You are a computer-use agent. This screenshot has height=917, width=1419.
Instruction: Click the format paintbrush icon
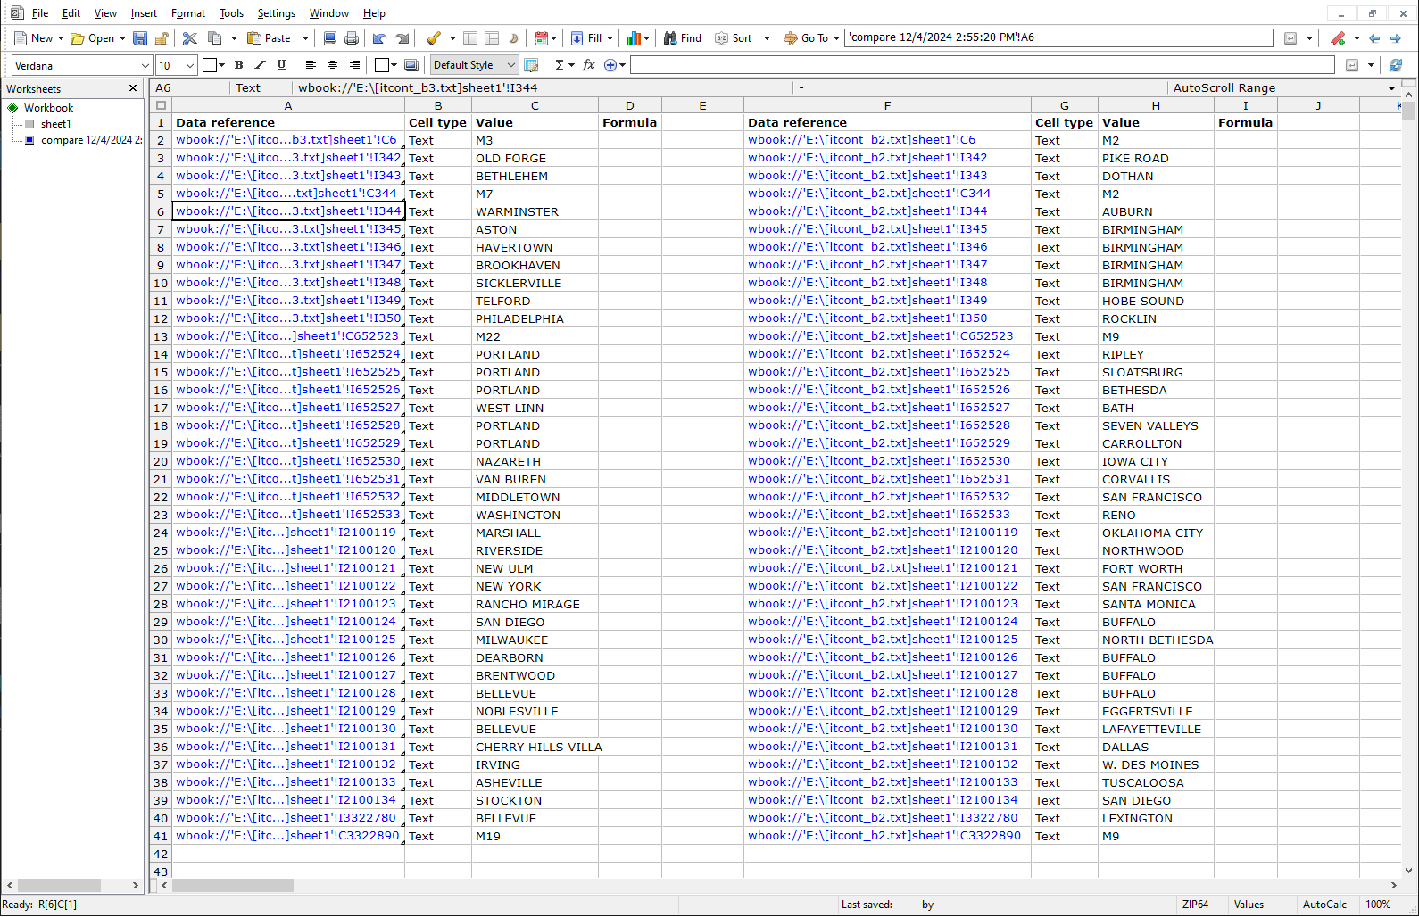(x=434, y=38)
